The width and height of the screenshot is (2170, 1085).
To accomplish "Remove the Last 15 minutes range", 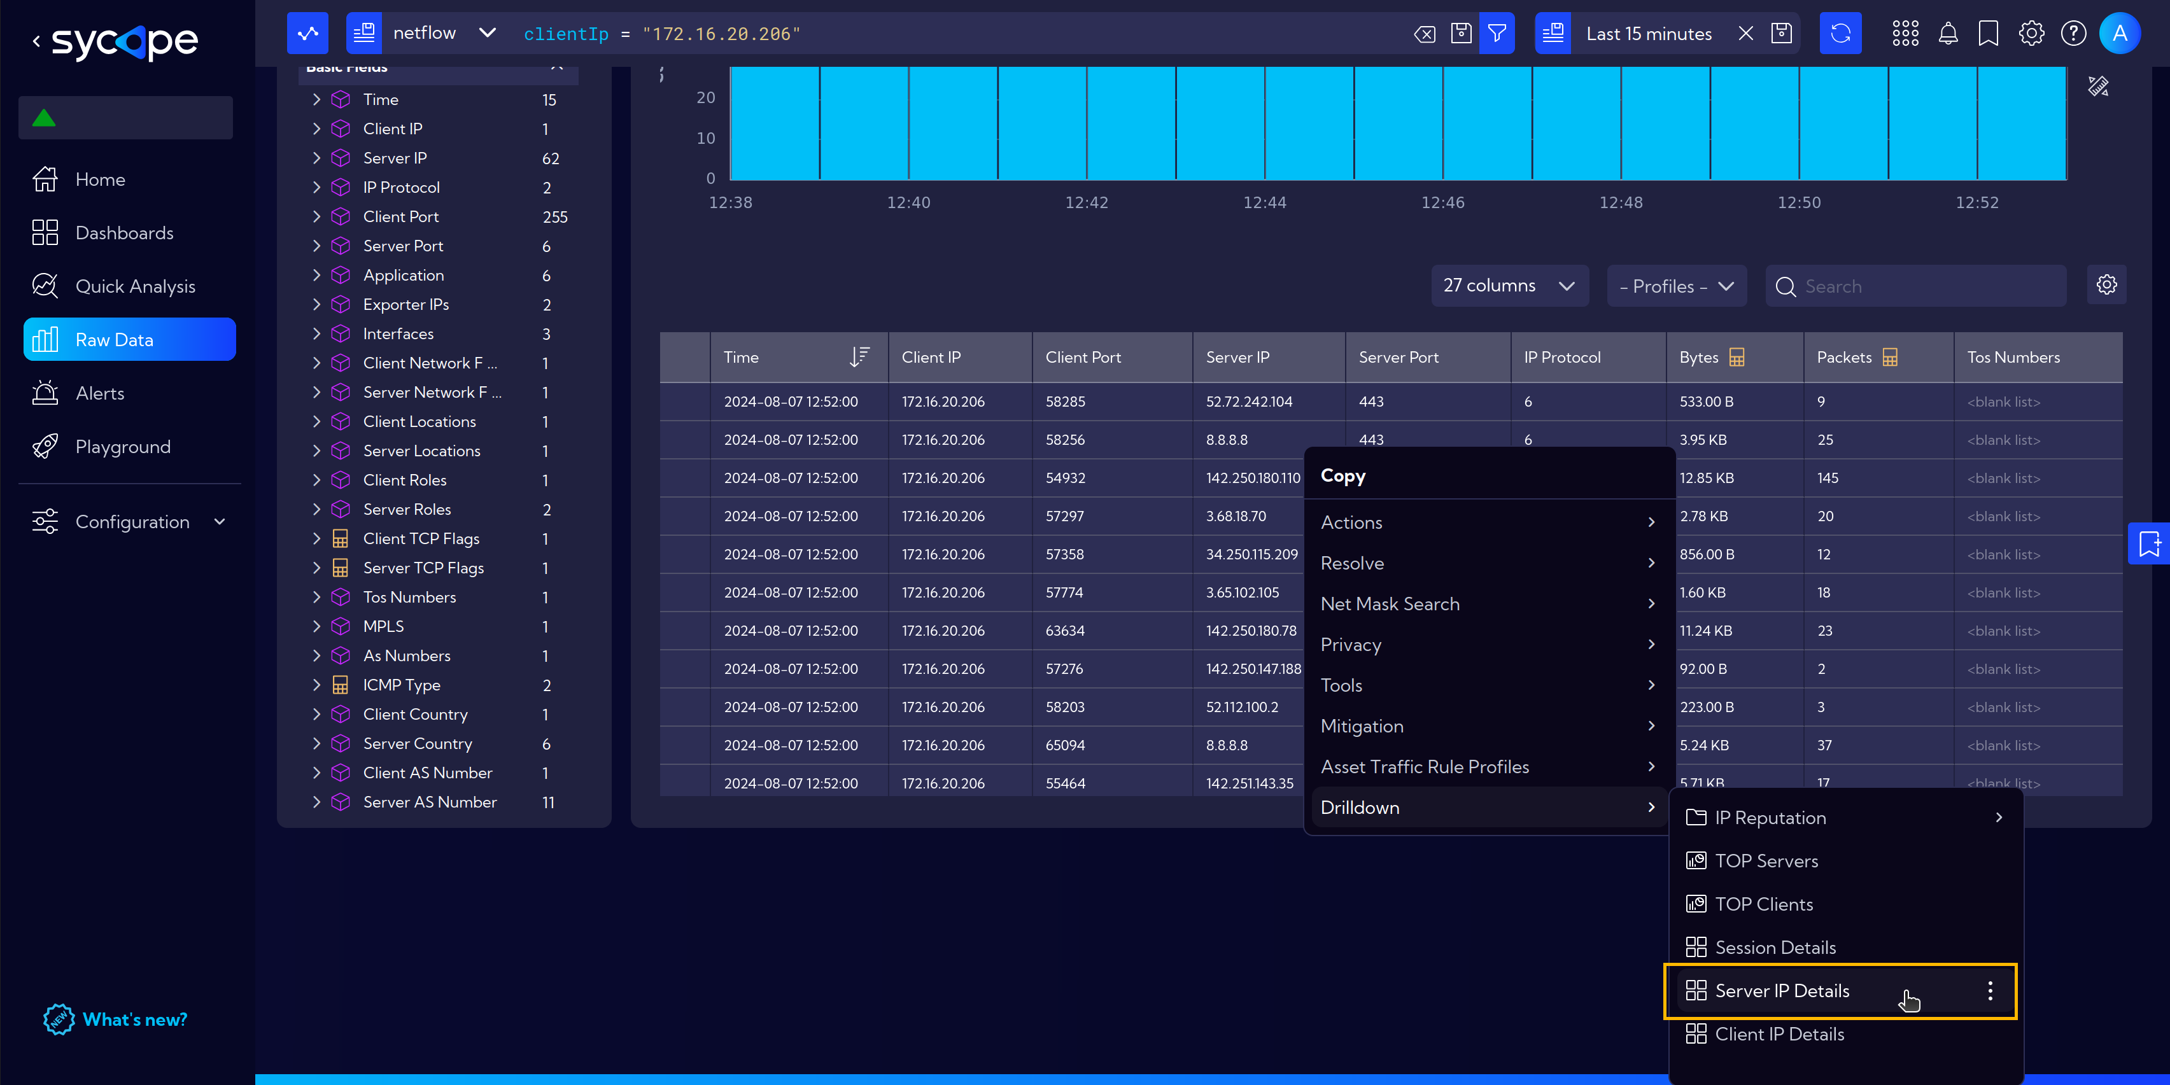I will pyautogui.click(x=1745, y=34).
